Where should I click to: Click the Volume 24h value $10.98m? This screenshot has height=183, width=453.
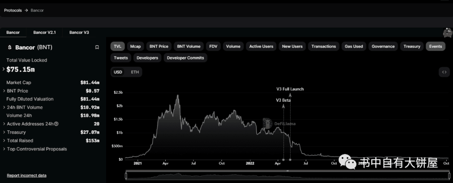[90, 116]
